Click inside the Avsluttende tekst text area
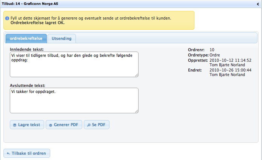 pyautogui.click(x=74, y=101)
